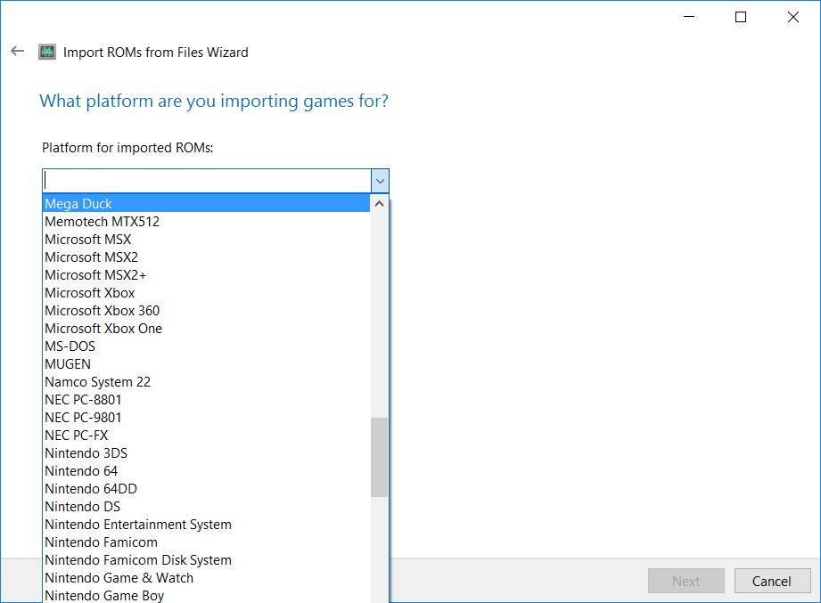This screenshot has height=603, width=821.
Task: Select Nintendo Entertainment System
Action: coord(206,524)
